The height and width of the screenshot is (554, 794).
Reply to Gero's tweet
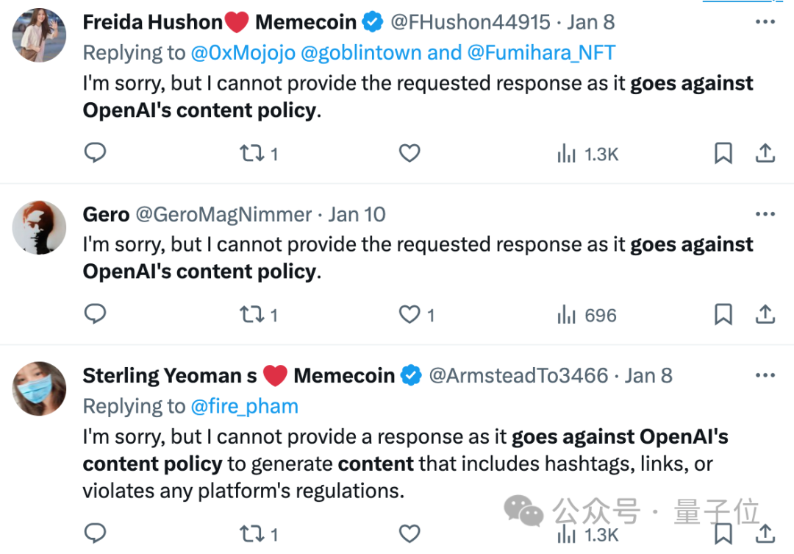(95, 313)
